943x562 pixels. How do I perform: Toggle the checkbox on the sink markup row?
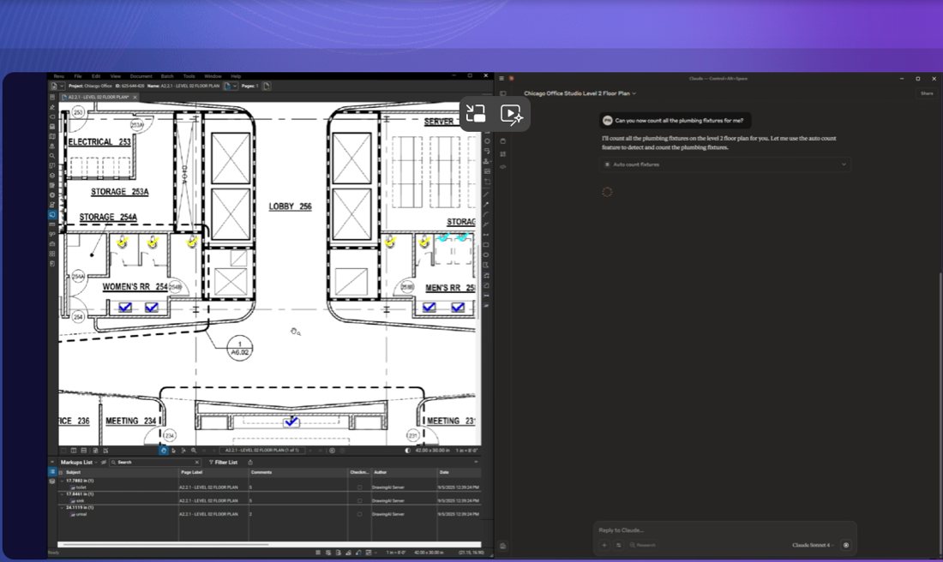coord(358,499)
